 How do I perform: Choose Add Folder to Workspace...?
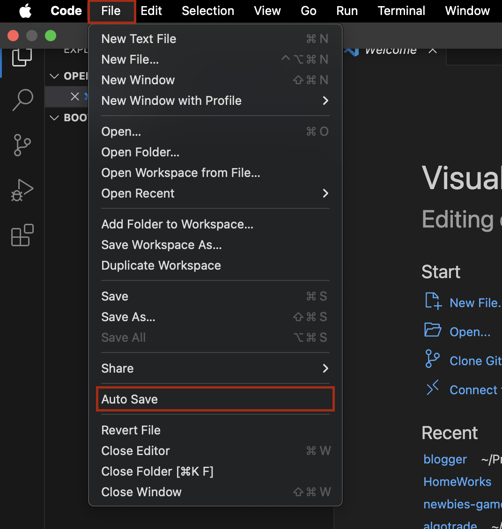click(215, 224)
